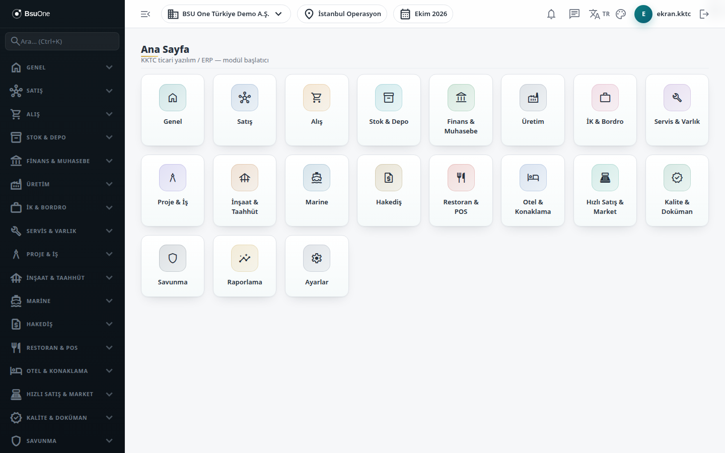Change language using the TR translate icon

click(x=599, y=14)
